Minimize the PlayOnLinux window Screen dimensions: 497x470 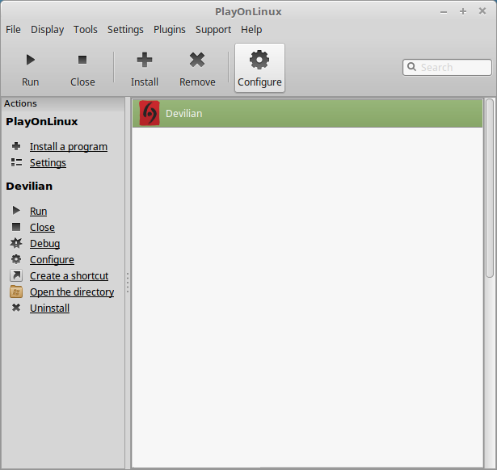[444, 12]
